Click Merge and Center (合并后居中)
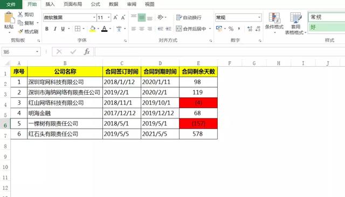This screenshot has width=345, height=197. coord(191,29)
